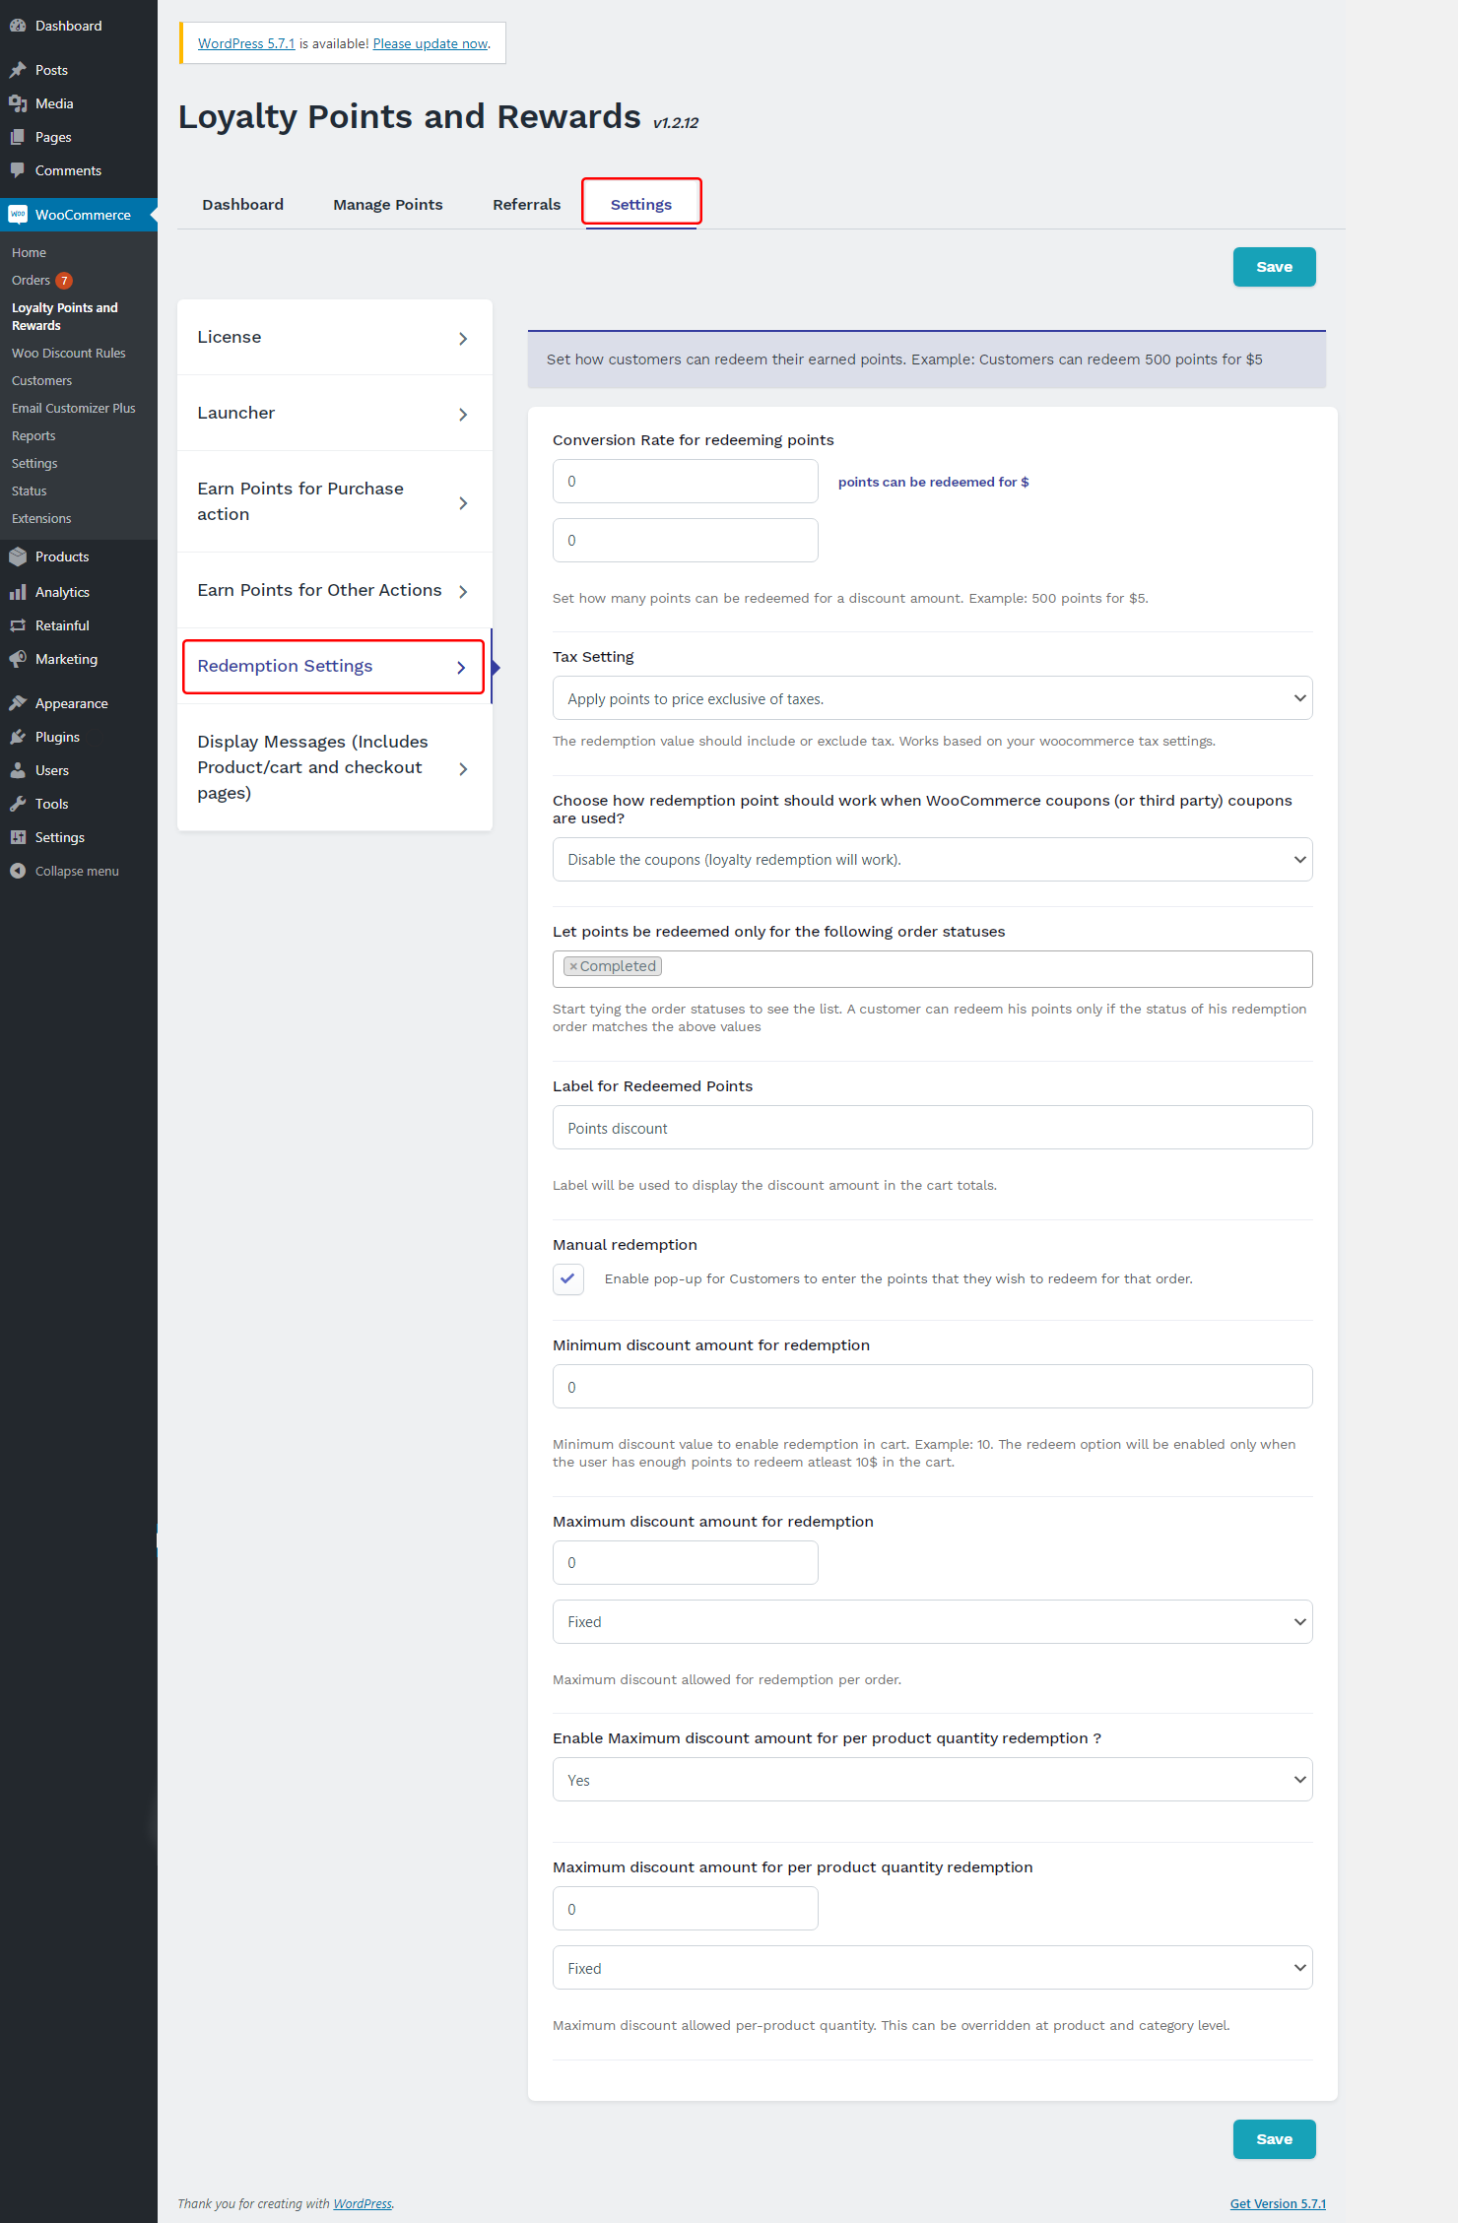Open the coupons behavior dropdown
The width and height of the screenshot is (1458, 2223).
[x=932, y=860]
